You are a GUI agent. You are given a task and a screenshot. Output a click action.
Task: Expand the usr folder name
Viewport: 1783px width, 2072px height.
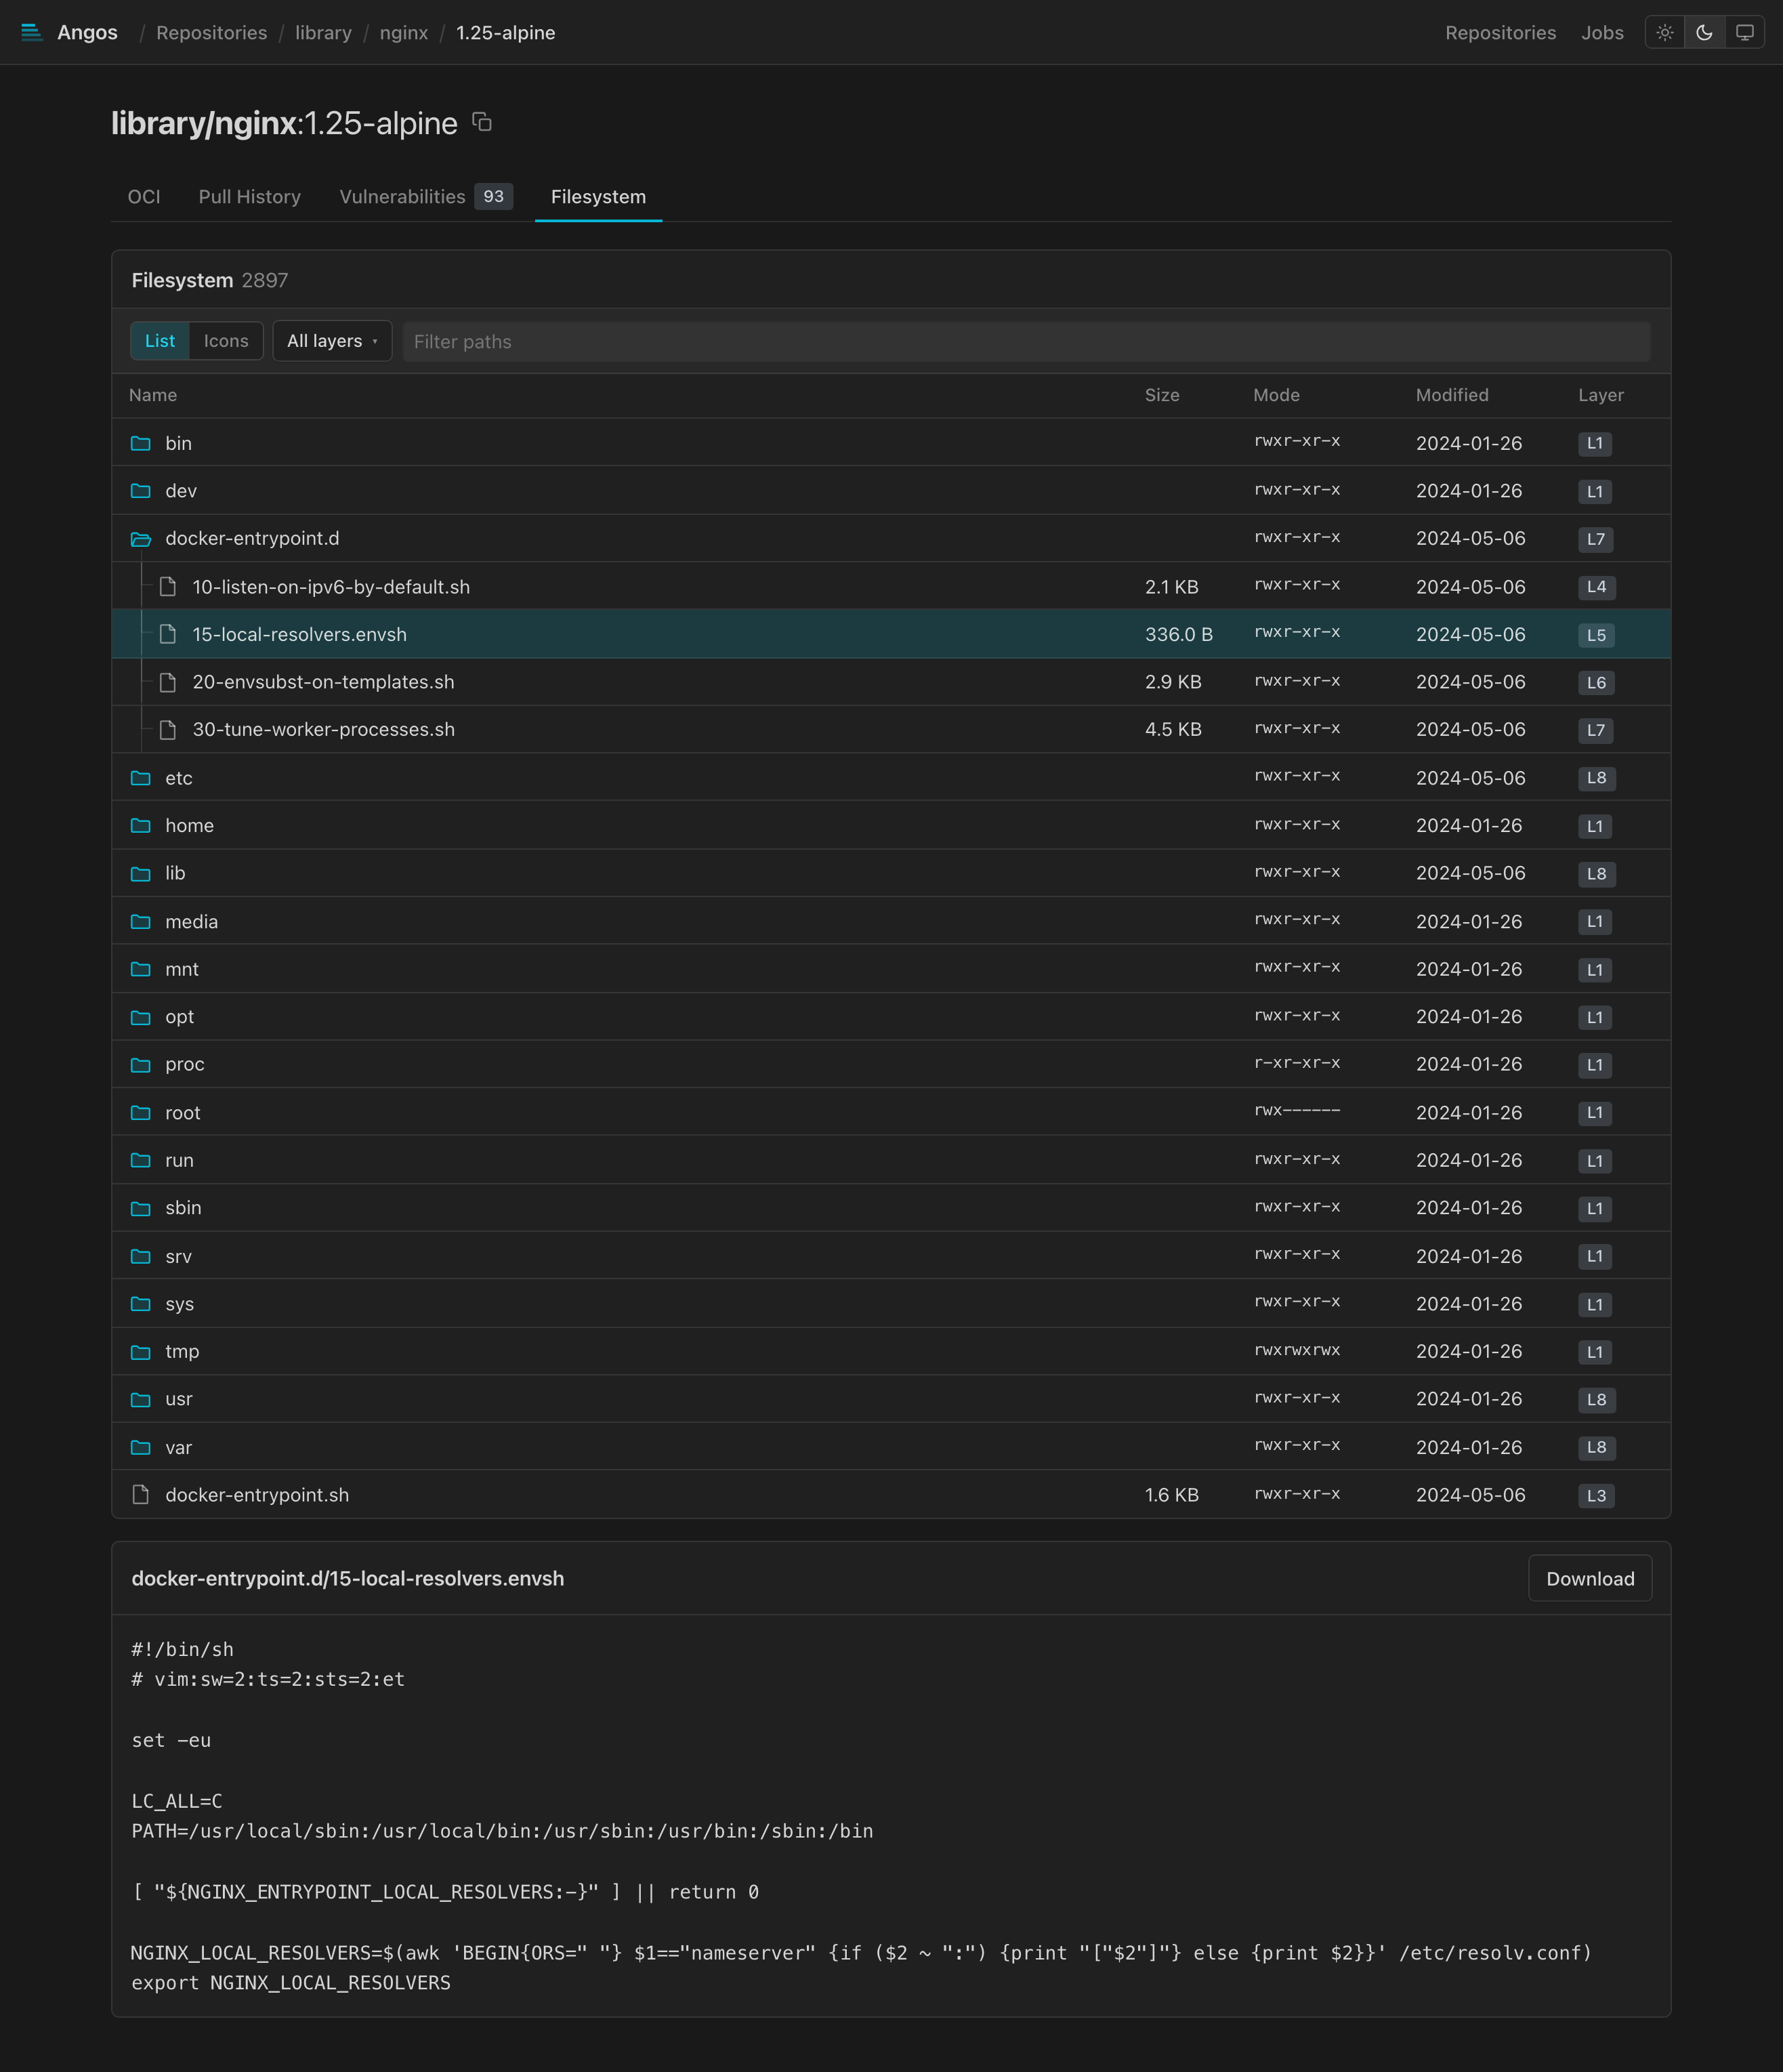(179, 1400)
